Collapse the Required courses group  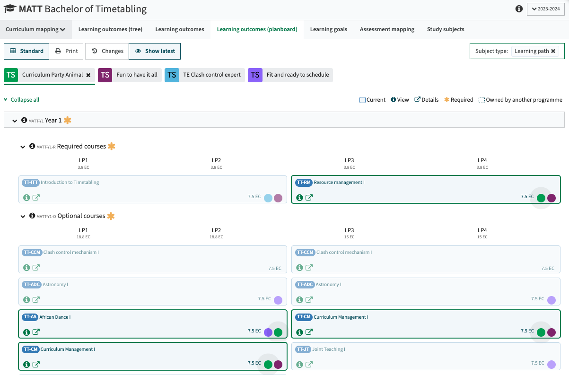[x=23, y=147]
